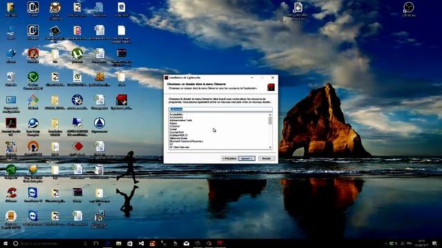Click the taskbar clock and date

pyautogui.click(x=422, y=243)
